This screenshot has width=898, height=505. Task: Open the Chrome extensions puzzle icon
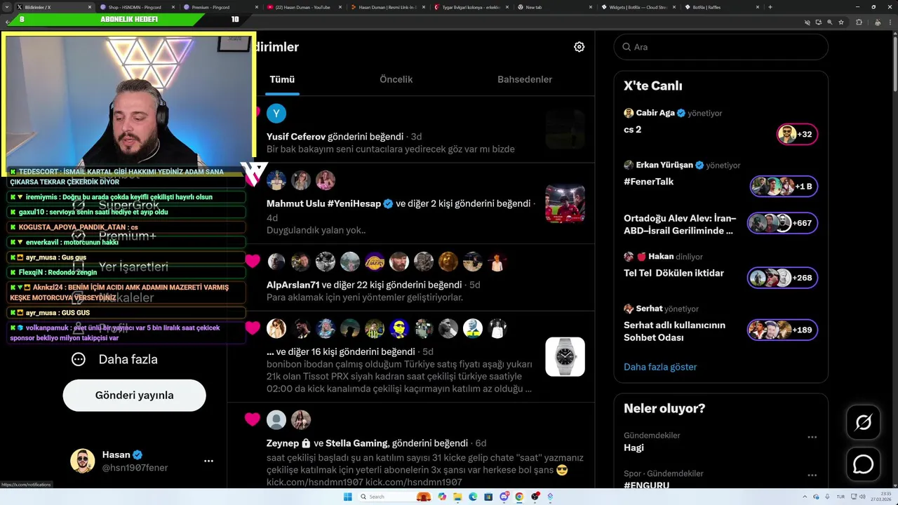(x=859, y=22)
